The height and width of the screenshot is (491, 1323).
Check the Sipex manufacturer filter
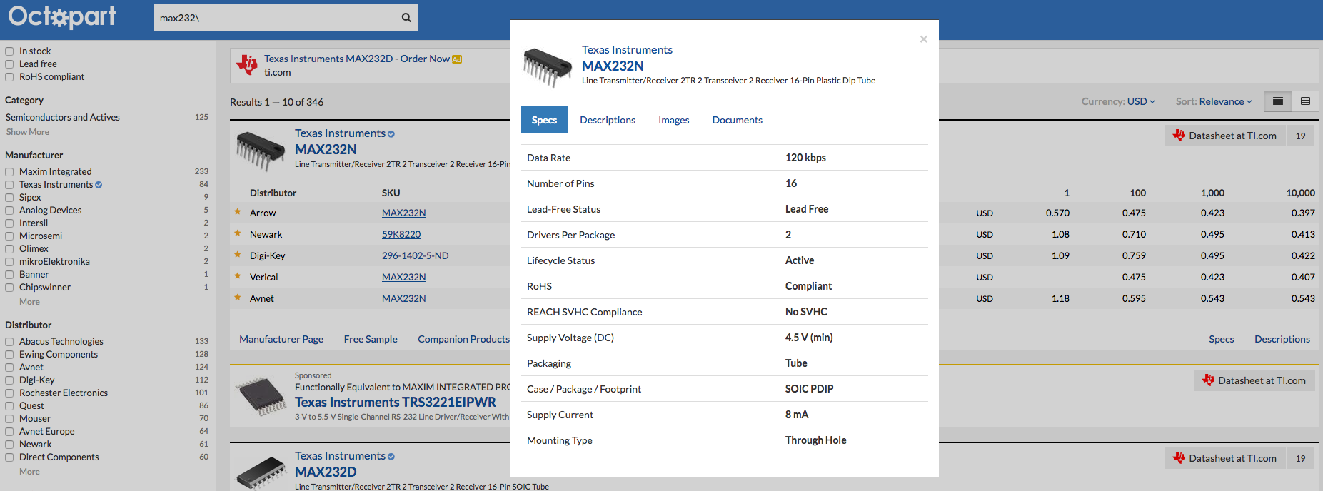coord(9,198)
